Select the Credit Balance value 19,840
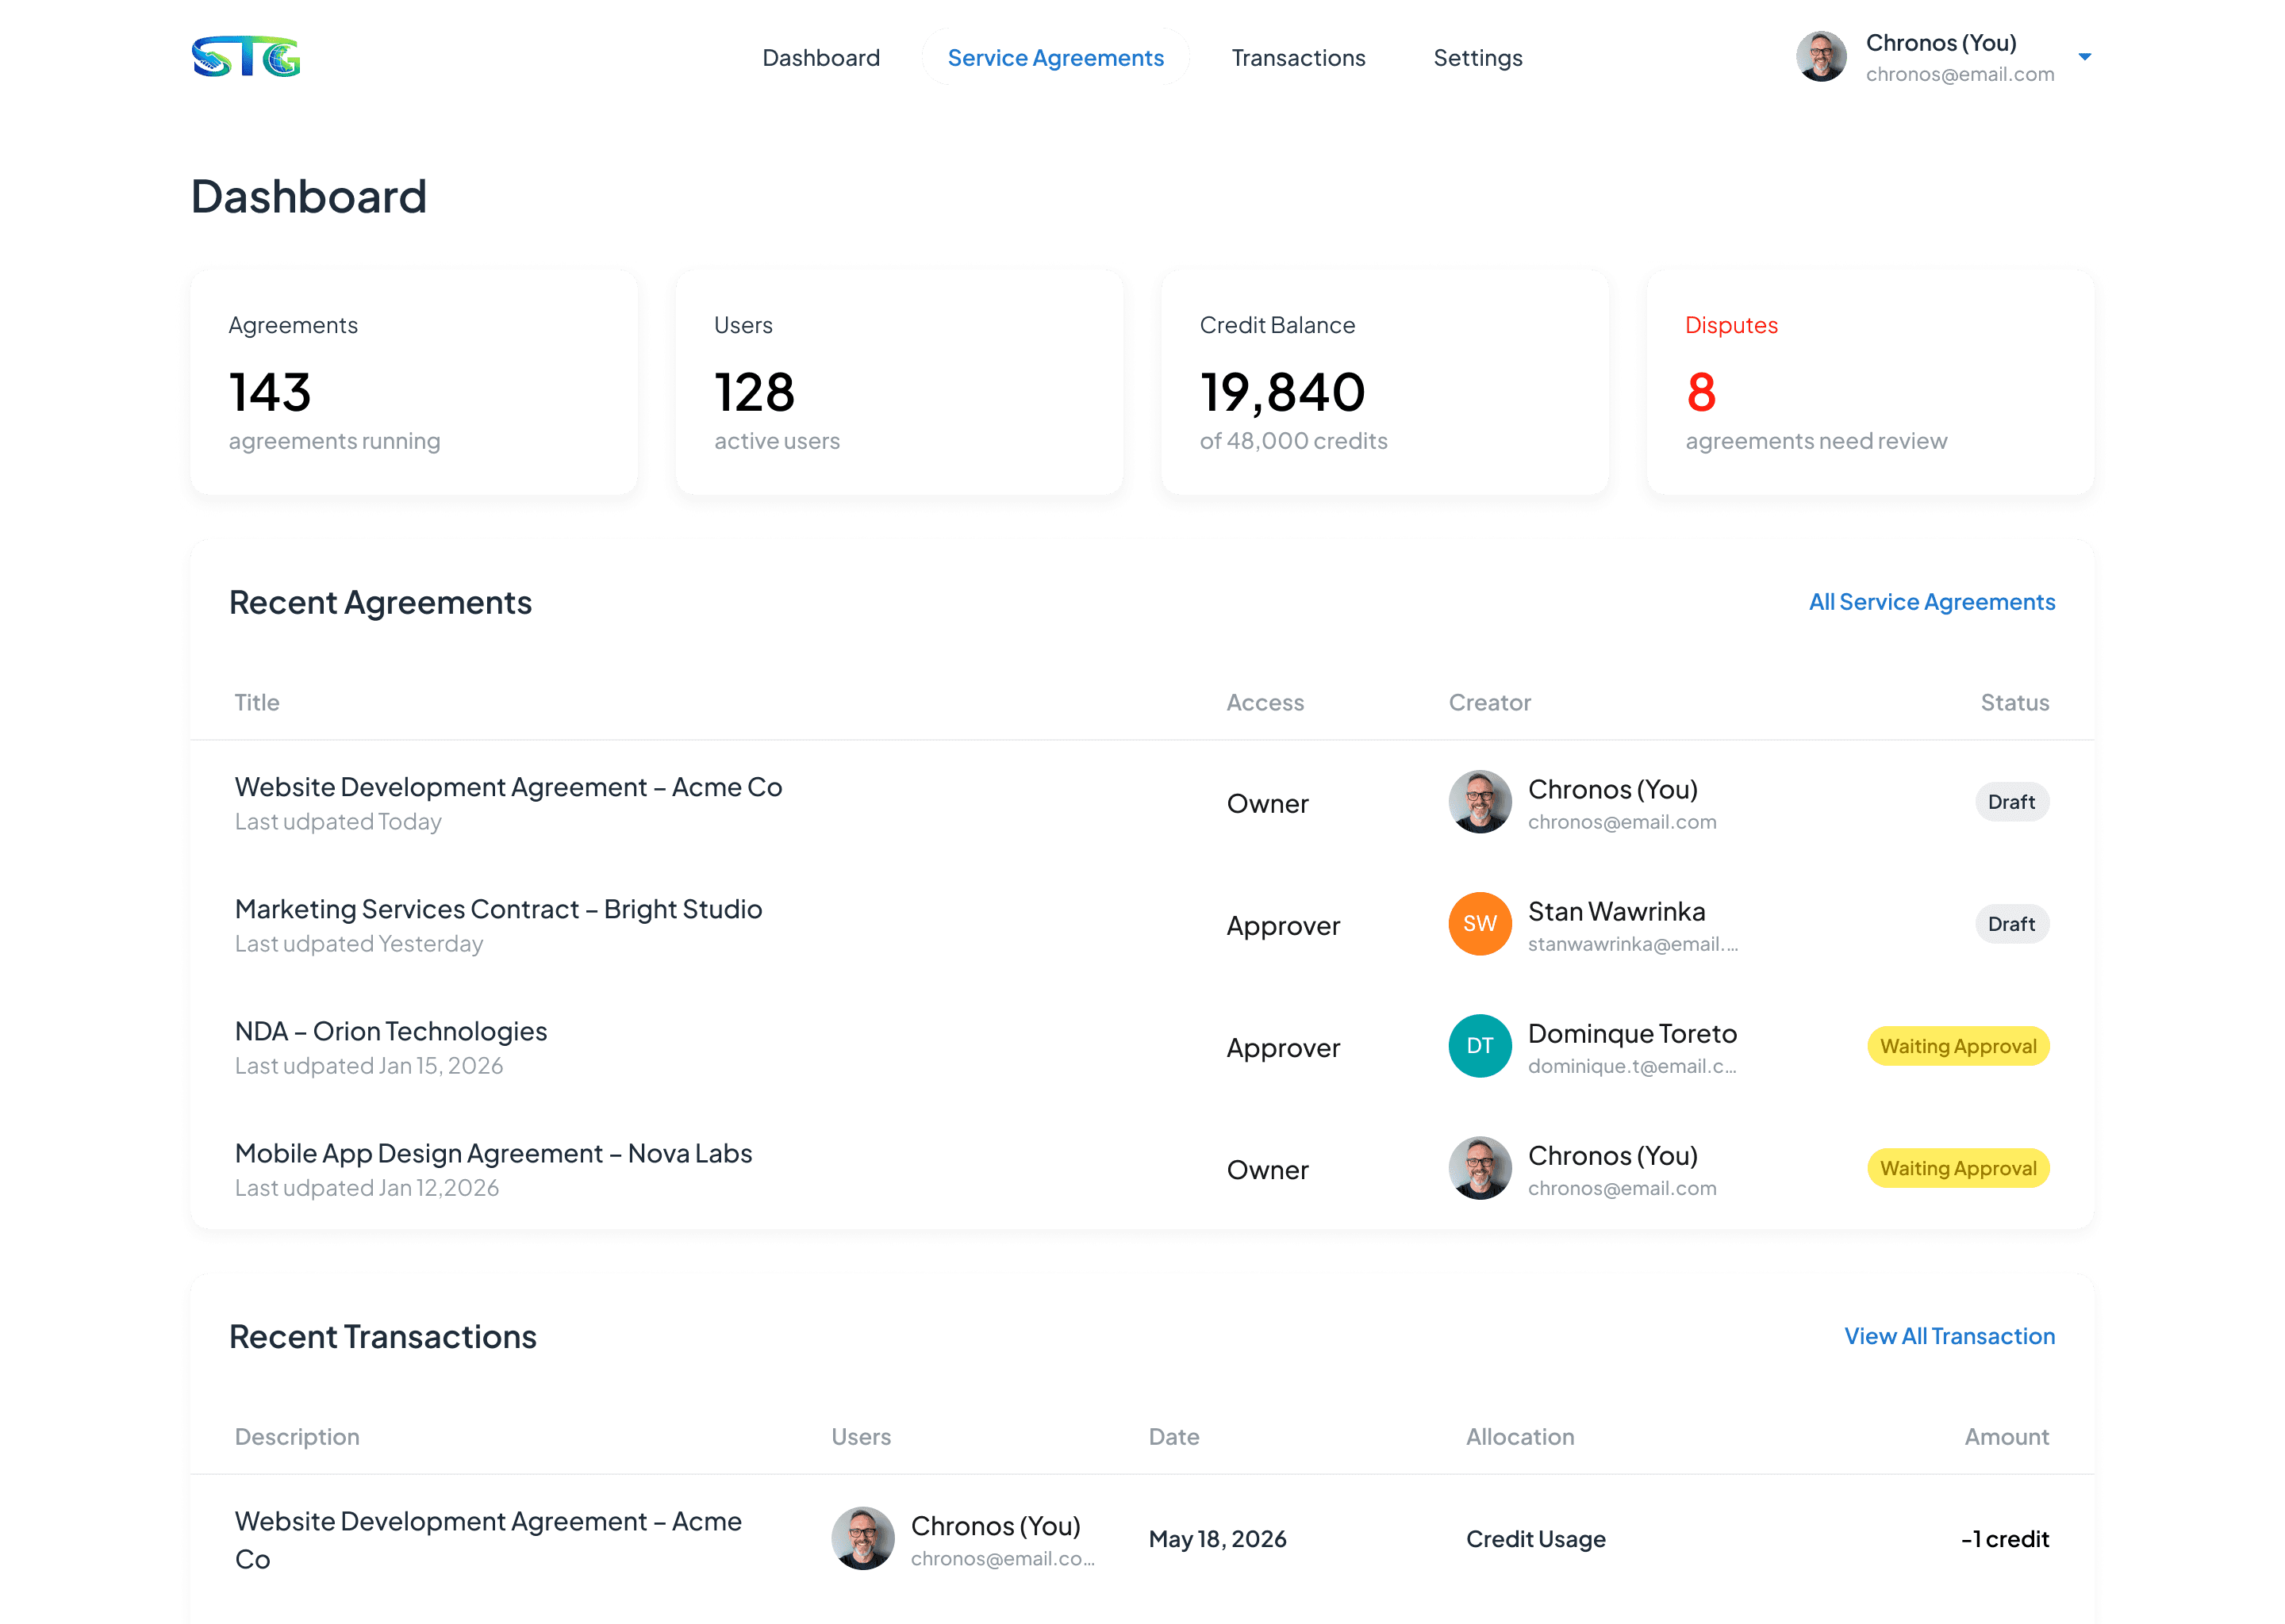 click(x=1281, y=392)
